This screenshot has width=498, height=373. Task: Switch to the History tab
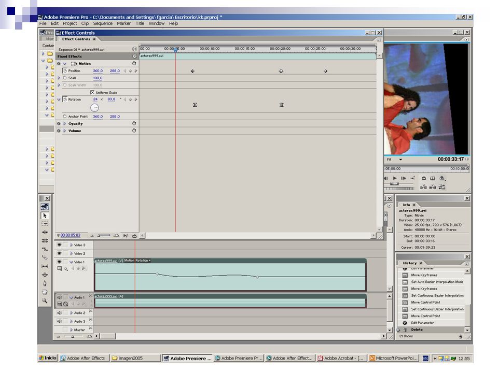click(x=410, y=263)
